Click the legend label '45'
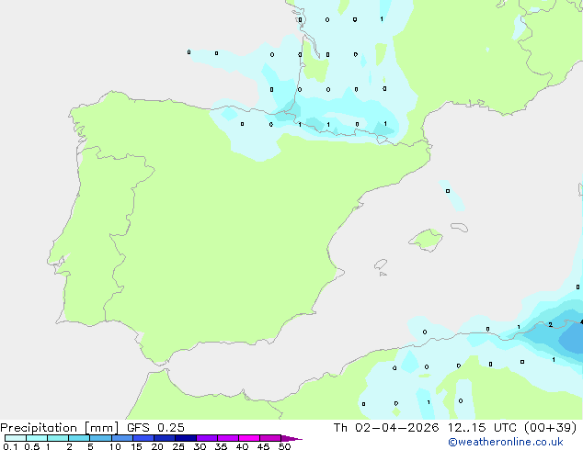This screenshot has height=450, width=583. click(x=263, y=446)
